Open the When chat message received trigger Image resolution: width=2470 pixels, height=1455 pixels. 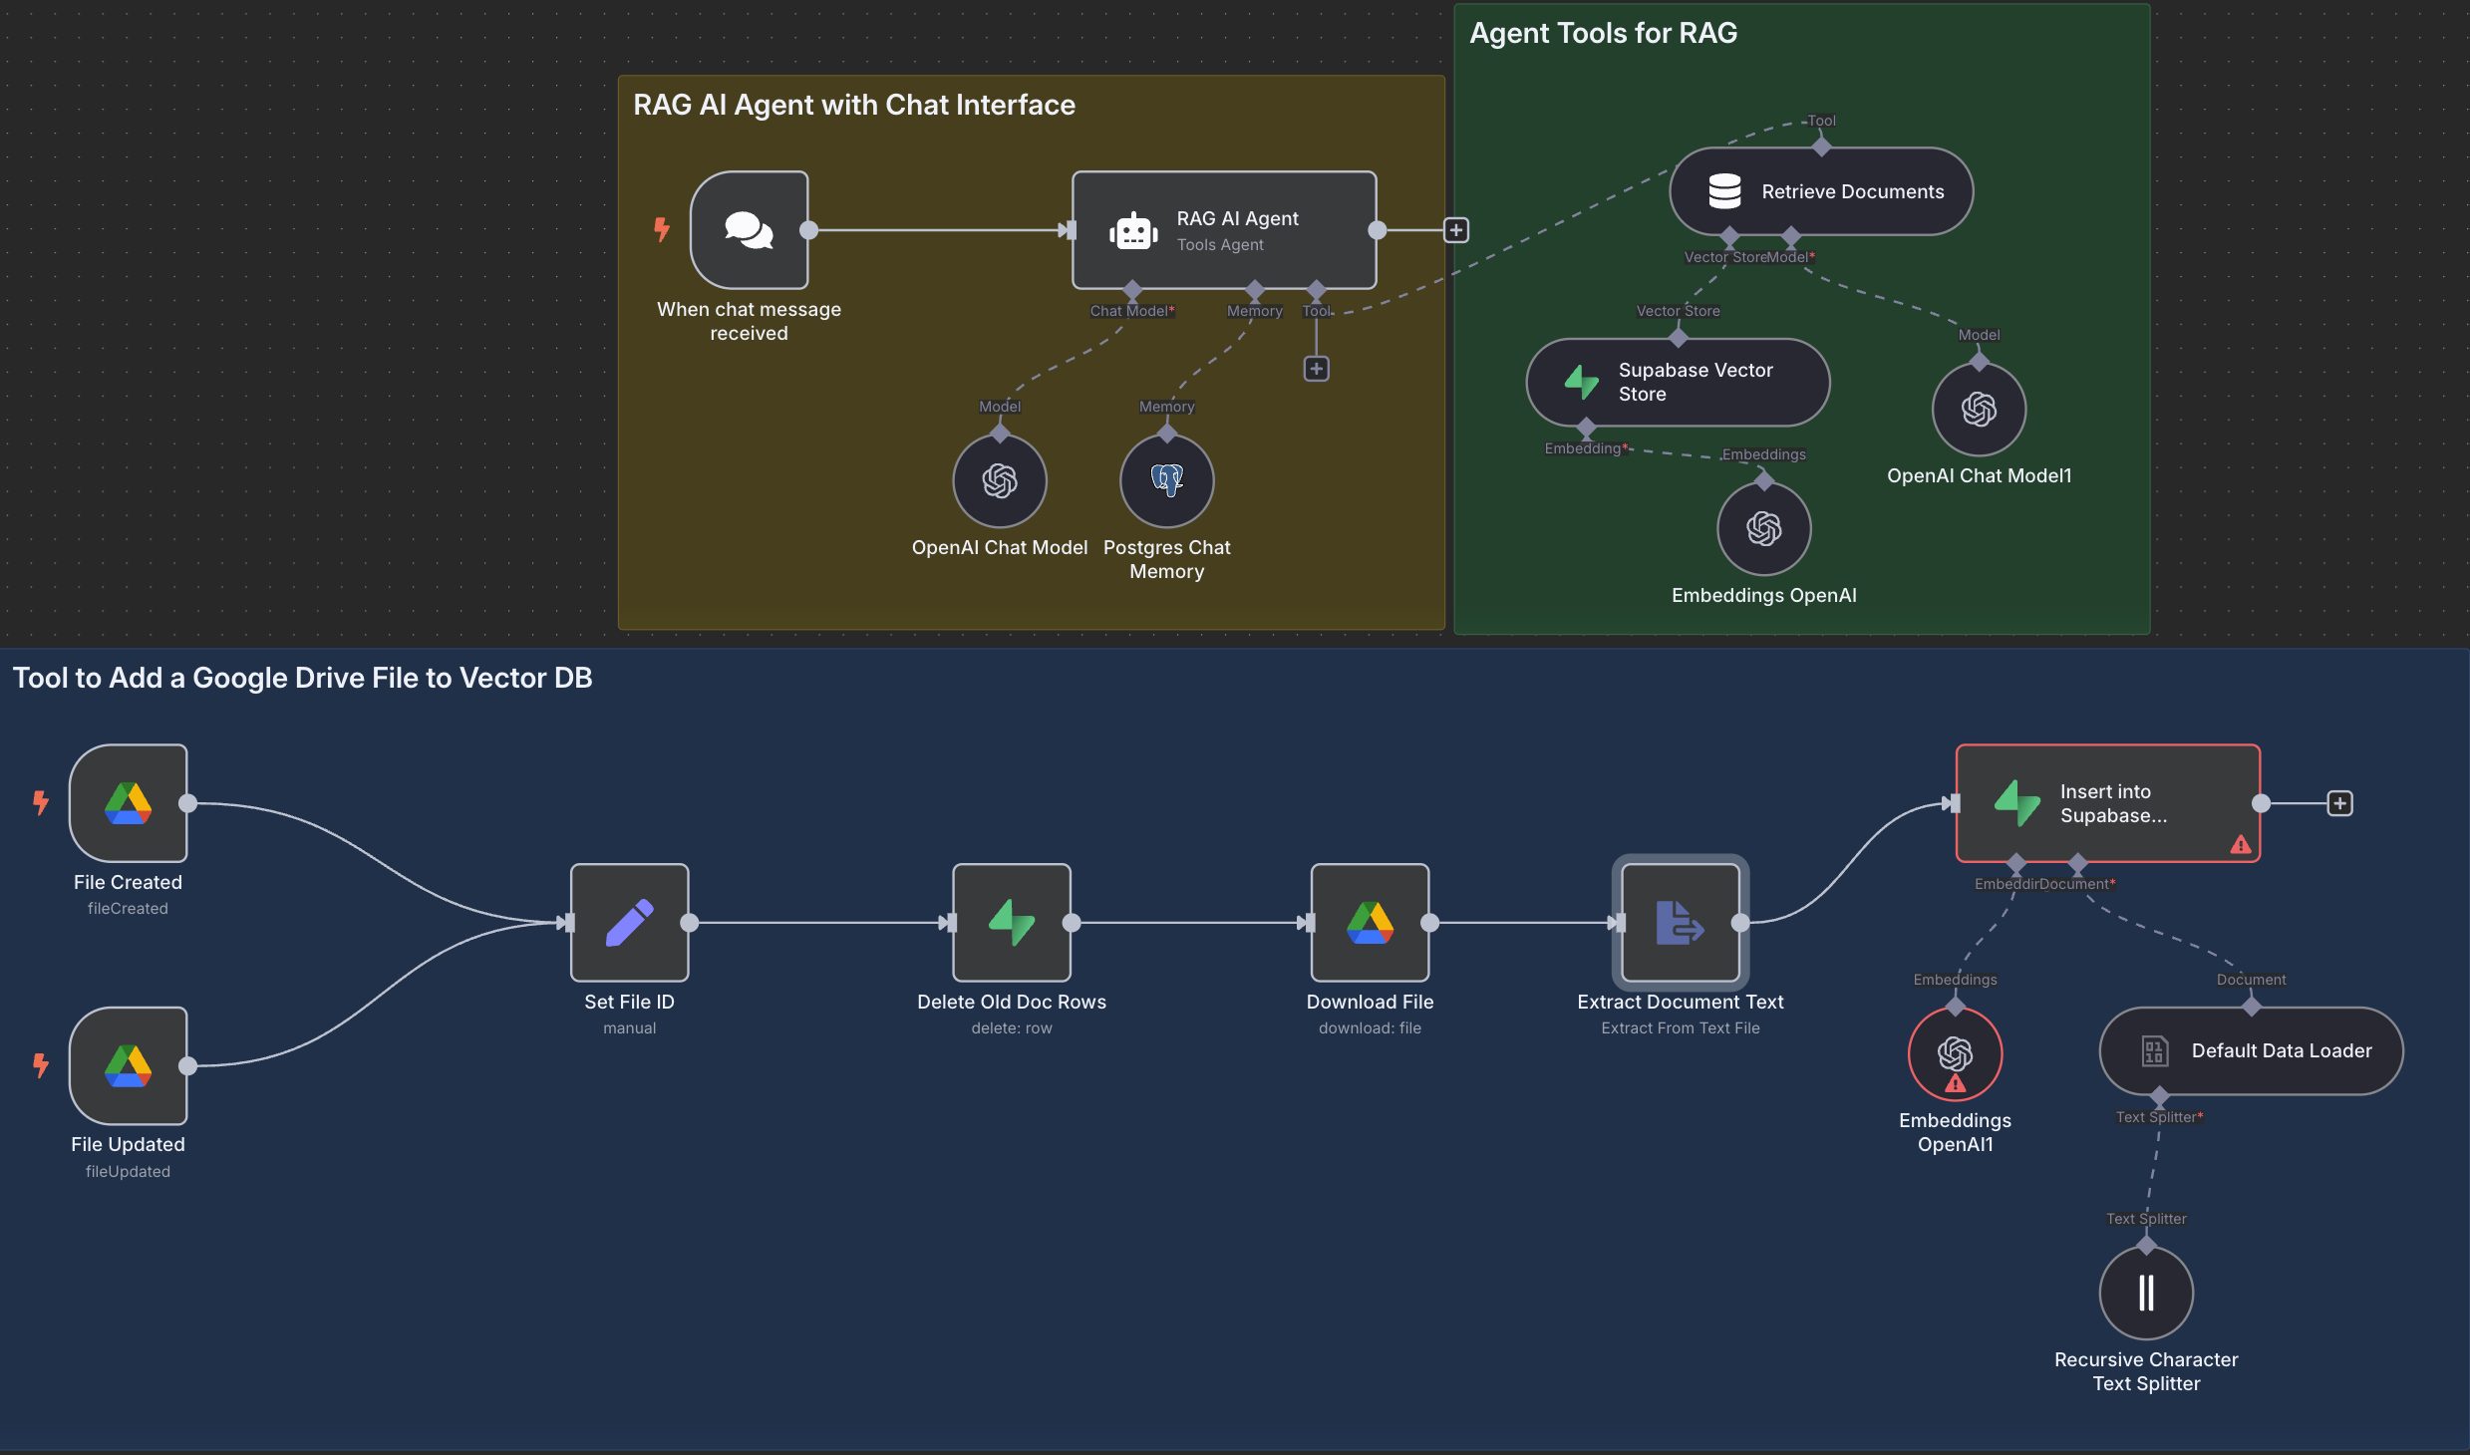pyautogui.click(x=749, y=230)
